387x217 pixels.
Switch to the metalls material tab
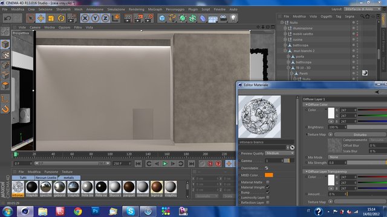point(69,178)
